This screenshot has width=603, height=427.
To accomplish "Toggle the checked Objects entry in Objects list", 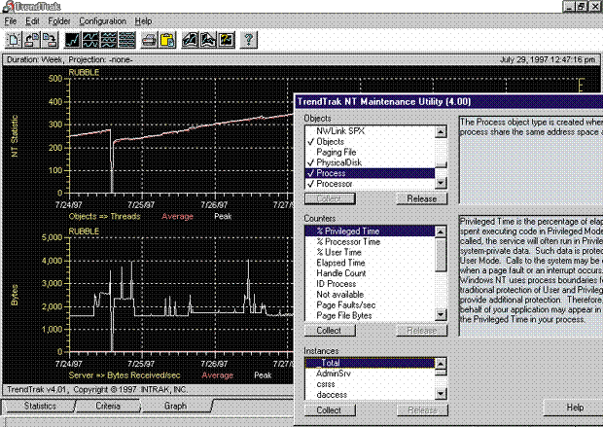I will 370,142.
